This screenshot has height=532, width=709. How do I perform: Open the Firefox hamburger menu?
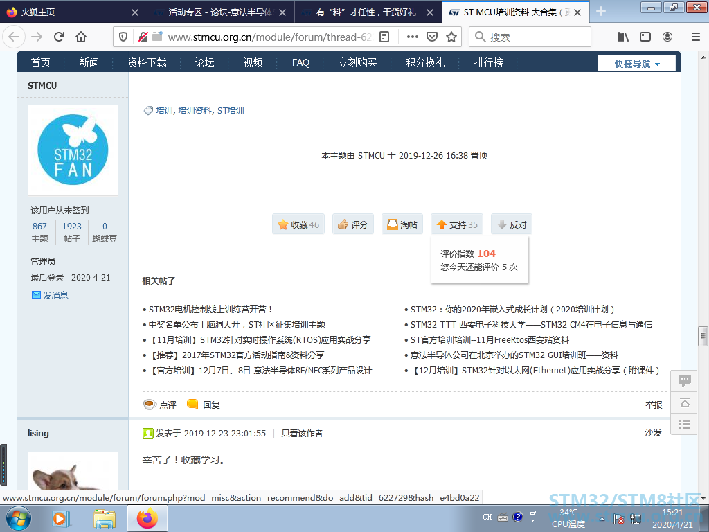pos(696,37)
